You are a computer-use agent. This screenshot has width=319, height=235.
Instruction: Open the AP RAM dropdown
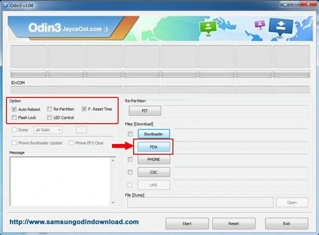[48, 130]
